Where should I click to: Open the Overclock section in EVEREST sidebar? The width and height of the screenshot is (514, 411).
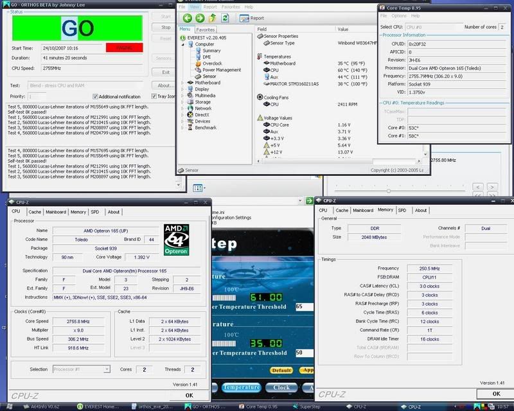click(x=212, y=62)
